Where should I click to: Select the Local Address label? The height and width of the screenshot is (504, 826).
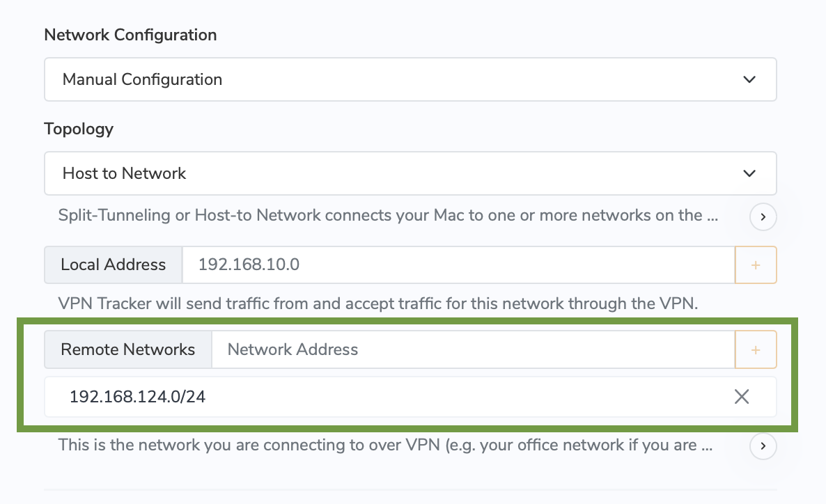click(113, 265)
